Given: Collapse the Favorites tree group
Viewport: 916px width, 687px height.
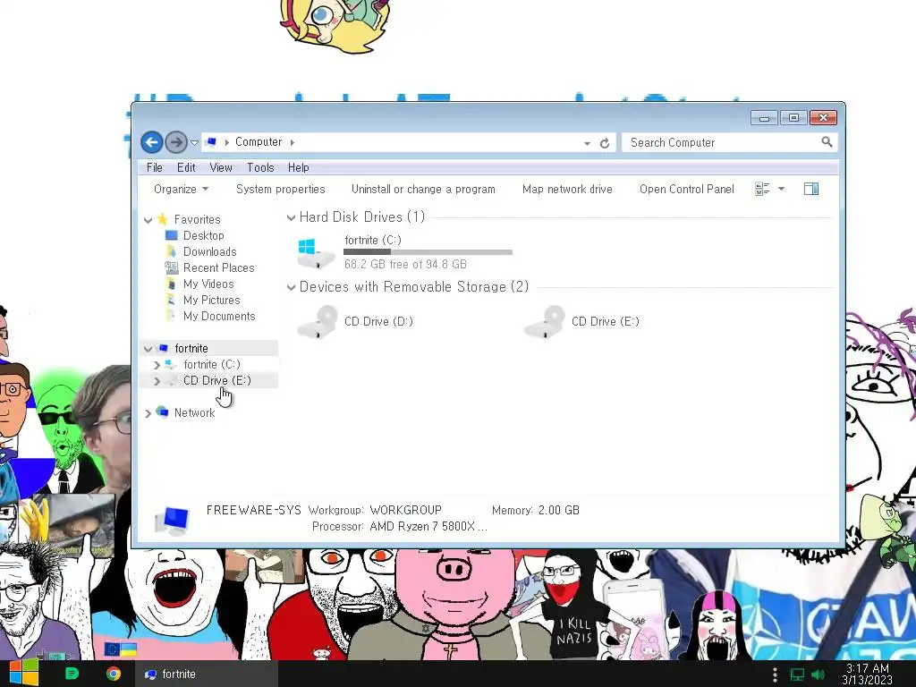Looking at the screenshot, I should 148,220.
